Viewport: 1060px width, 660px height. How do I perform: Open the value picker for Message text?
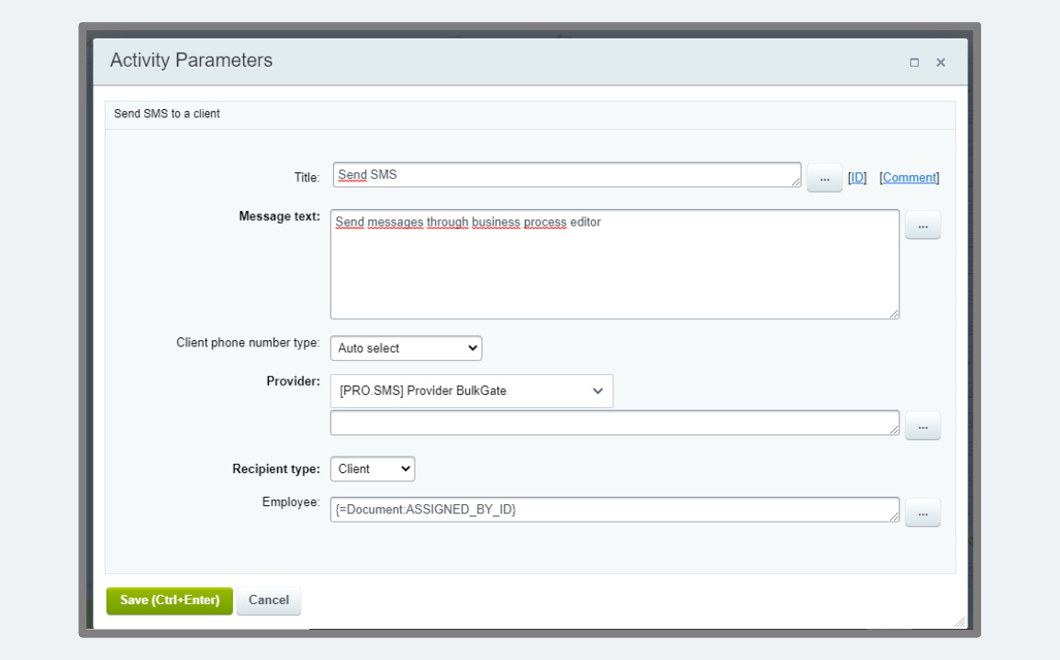pyautogui.click(x=922, y=225)
